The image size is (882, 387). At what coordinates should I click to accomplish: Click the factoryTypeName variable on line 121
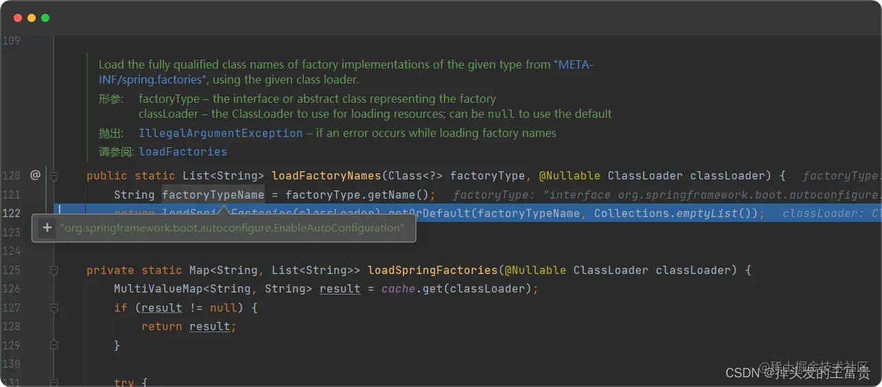coord(213,195)
